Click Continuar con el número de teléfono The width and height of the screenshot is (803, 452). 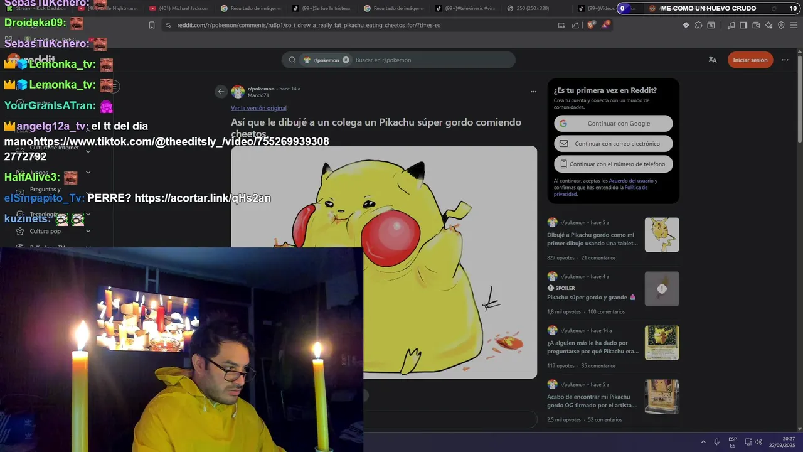613,164
